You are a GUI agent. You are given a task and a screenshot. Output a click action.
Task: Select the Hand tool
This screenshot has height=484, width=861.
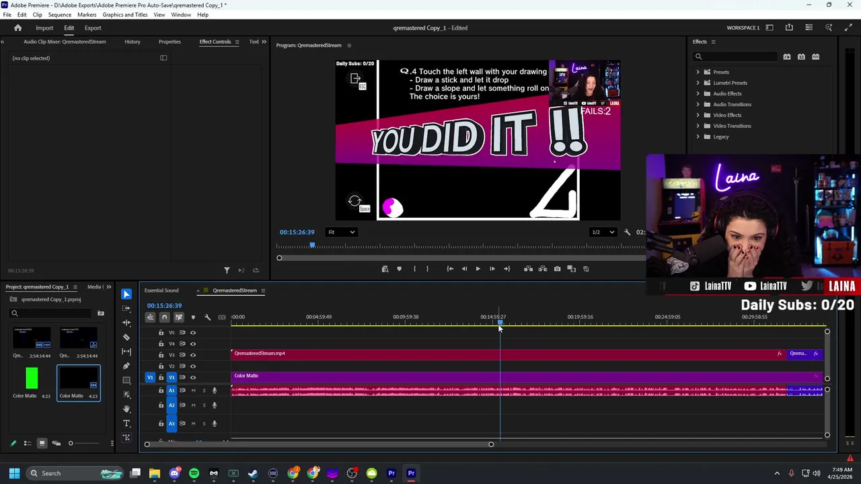(x=126, y=409)
